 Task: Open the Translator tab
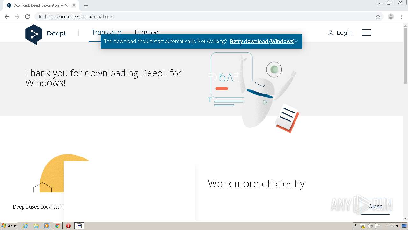point(107,32)
